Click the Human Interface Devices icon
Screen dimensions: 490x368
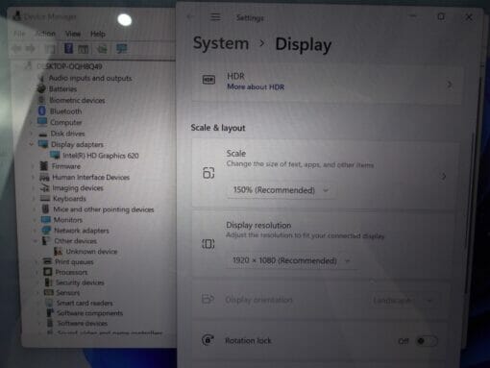[x=44, y=177]
